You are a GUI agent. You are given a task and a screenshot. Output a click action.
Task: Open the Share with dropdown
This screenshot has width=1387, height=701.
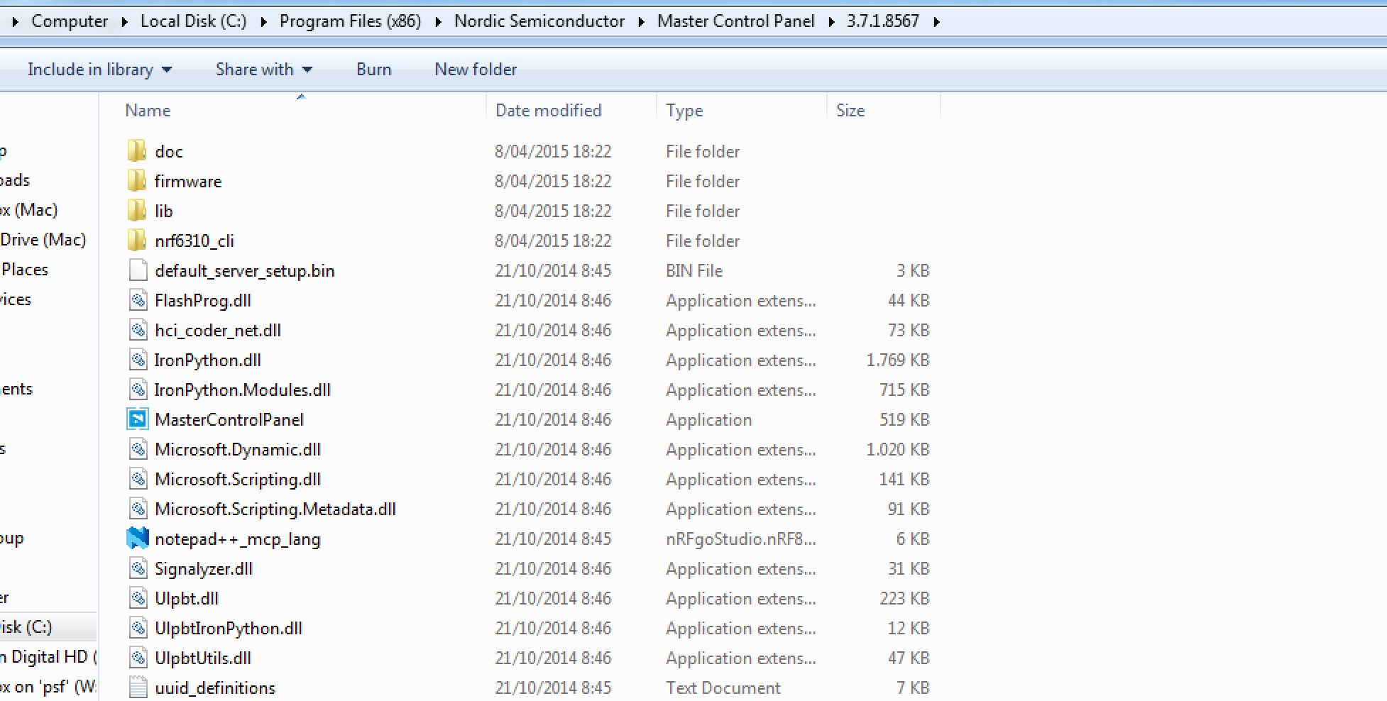click(x=264, y=70)
